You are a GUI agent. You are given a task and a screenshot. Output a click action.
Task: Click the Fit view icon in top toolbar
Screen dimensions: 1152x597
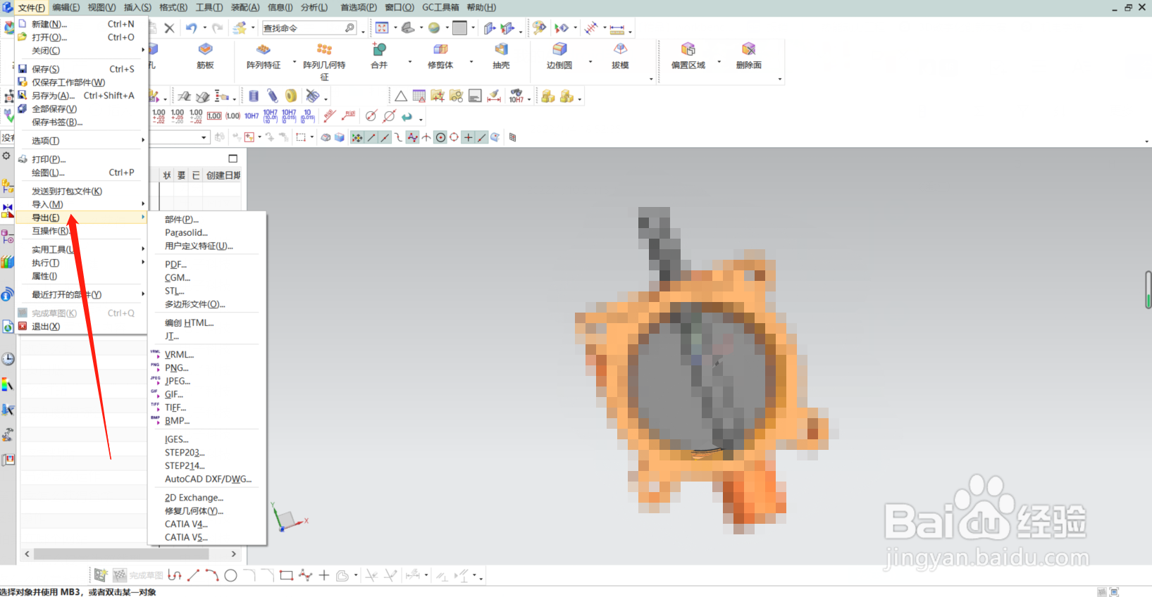click(x=382, y=28)
